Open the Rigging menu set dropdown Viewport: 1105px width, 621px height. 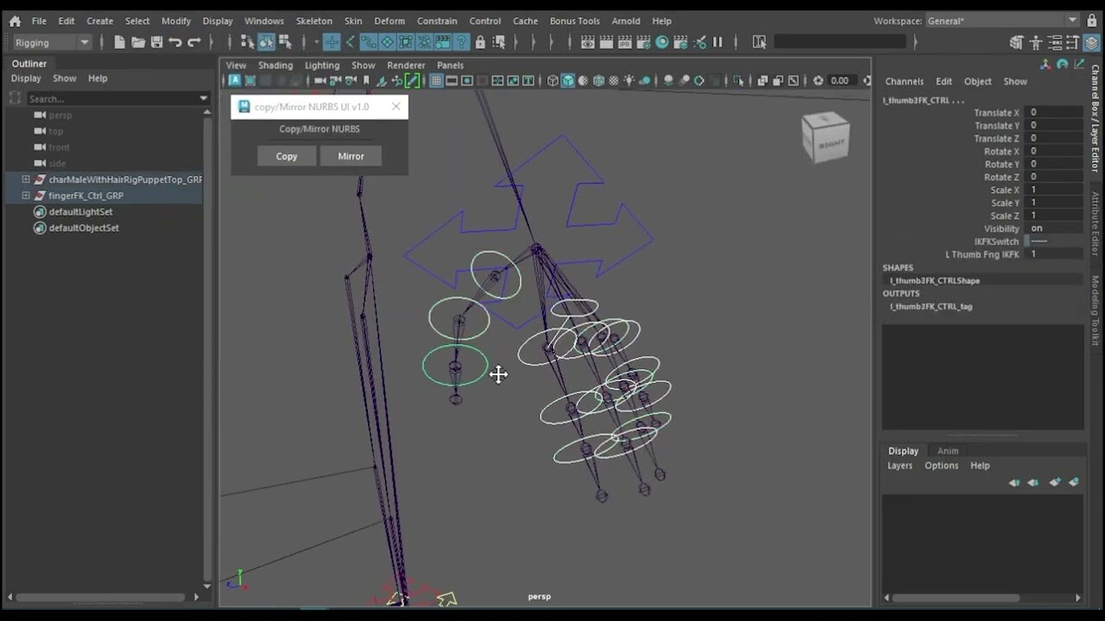[x=49, y=41]
